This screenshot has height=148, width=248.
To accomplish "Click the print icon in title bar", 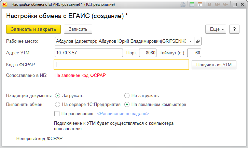I will 183,4.
